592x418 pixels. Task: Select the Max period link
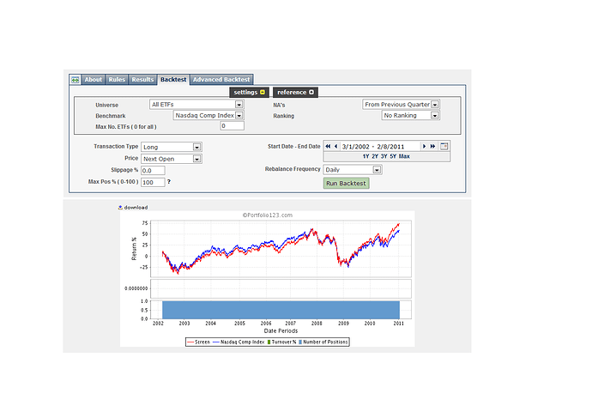[404, 156]
